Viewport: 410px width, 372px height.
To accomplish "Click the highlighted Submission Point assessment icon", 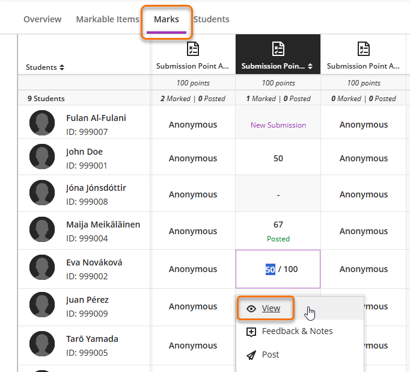I will (x=278, y=49).
